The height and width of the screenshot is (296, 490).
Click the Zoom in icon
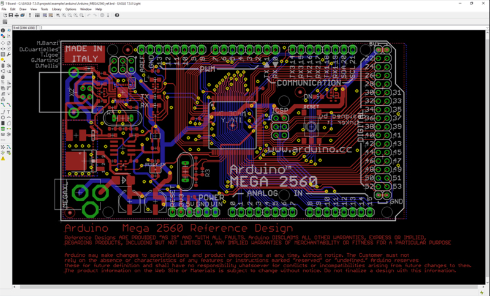coord(64,15)
